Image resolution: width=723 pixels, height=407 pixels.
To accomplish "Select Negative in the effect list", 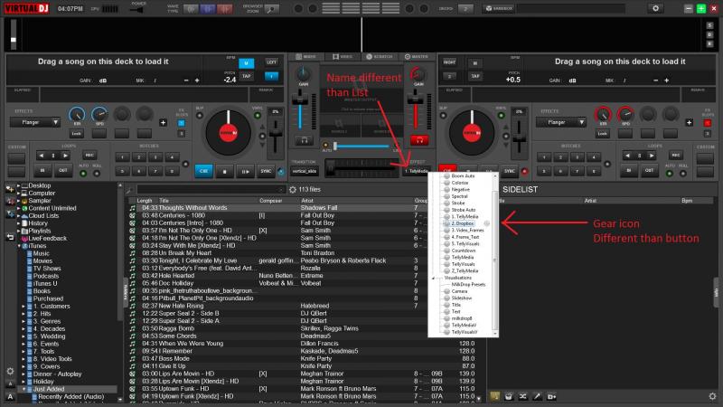I will coord(460,190).
